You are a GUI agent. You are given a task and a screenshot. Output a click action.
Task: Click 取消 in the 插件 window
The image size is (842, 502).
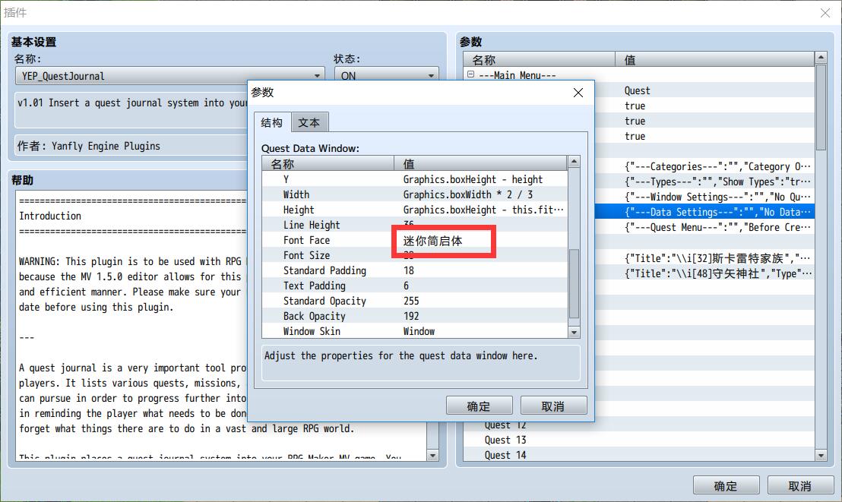(x=800, y=485)
